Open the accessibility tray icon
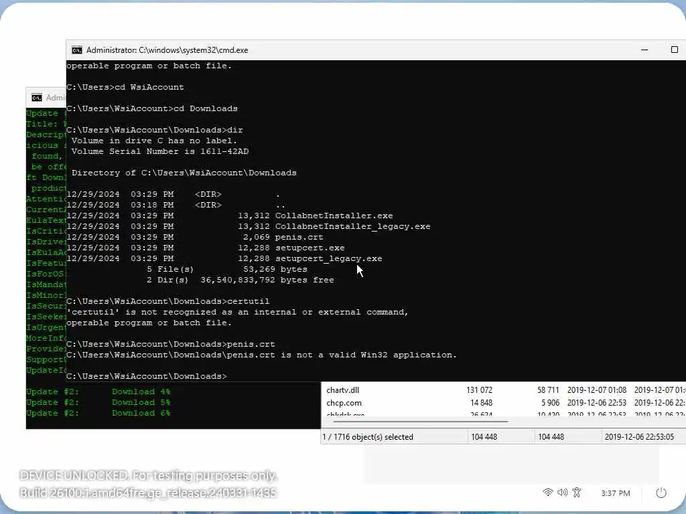This screenshot has width=686, height=514. [x=577, y=493]
